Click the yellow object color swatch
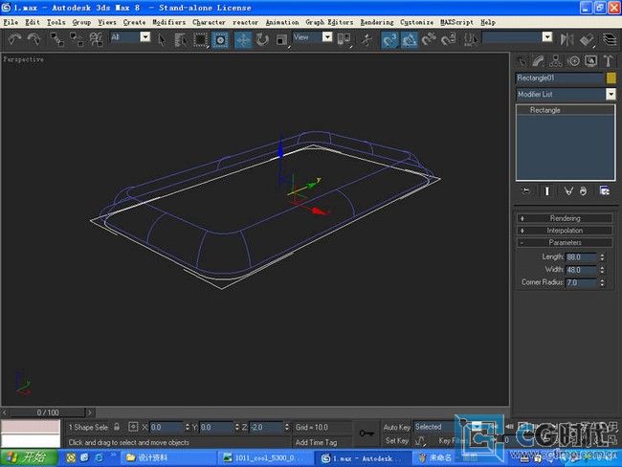 pyautogui.click(x=611, y=78)
